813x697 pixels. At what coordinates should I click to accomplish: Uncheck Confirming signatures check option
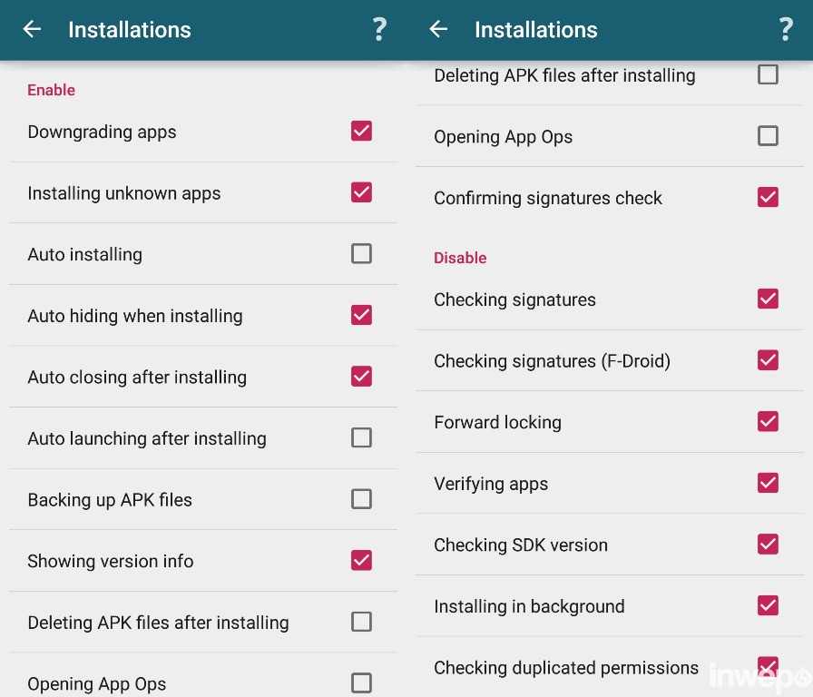pyautogui.click(x=768, y=197)
